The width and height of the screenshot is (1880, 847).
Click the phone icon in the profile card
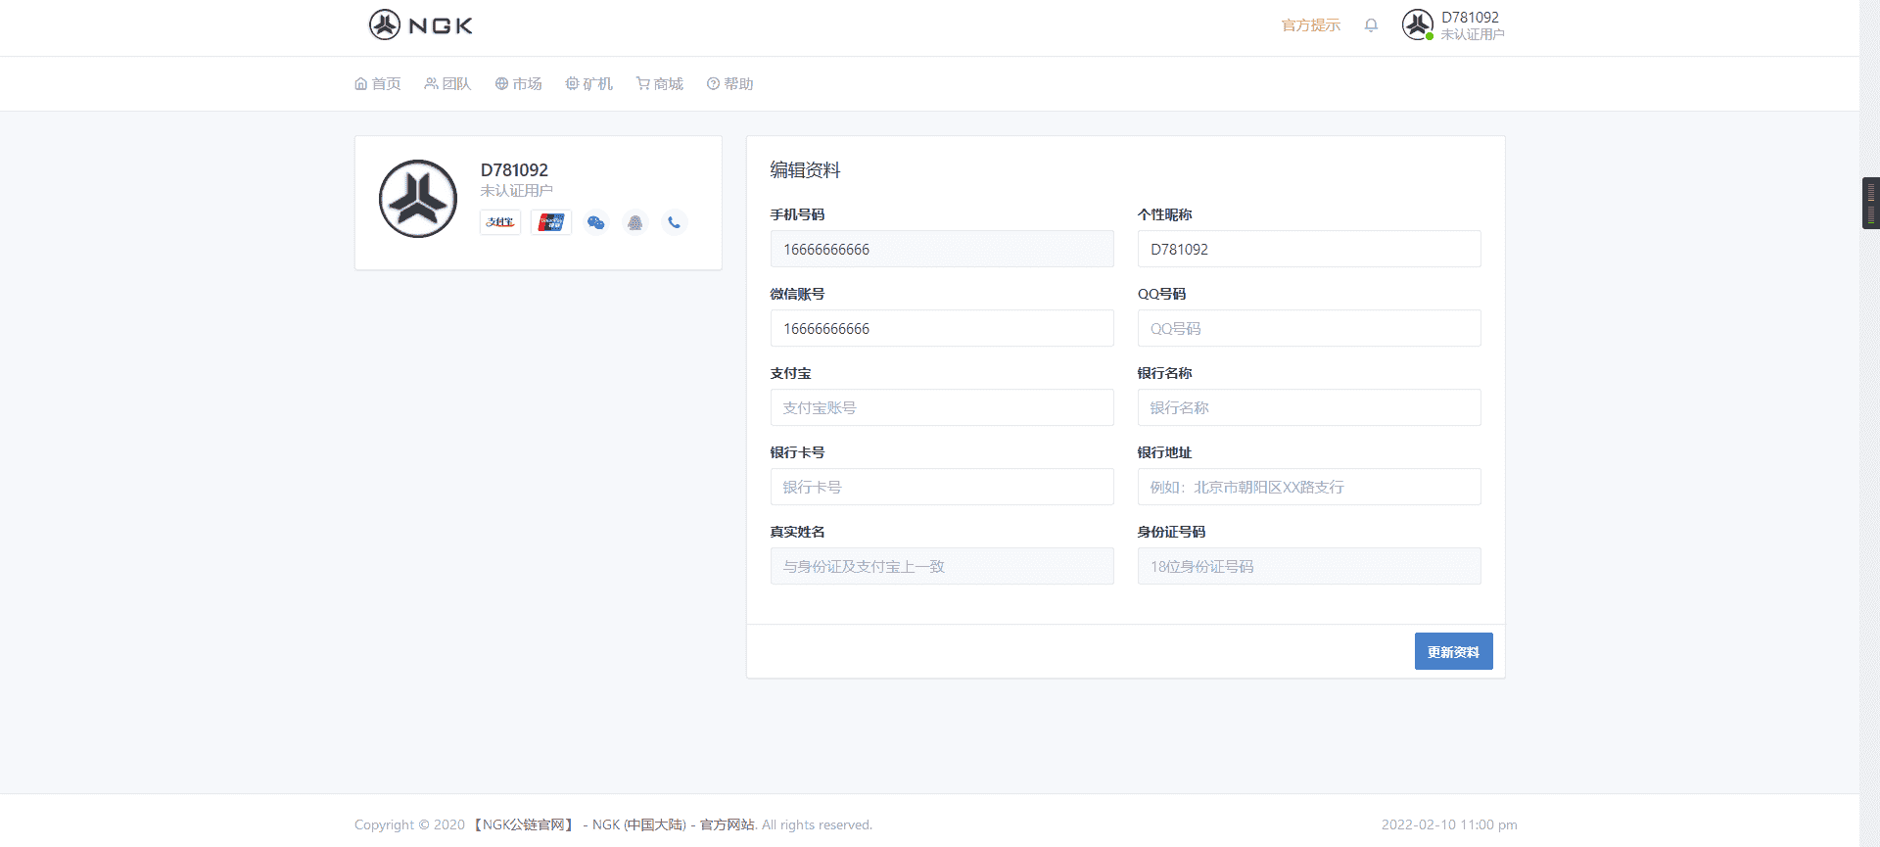tap(674, 222)
